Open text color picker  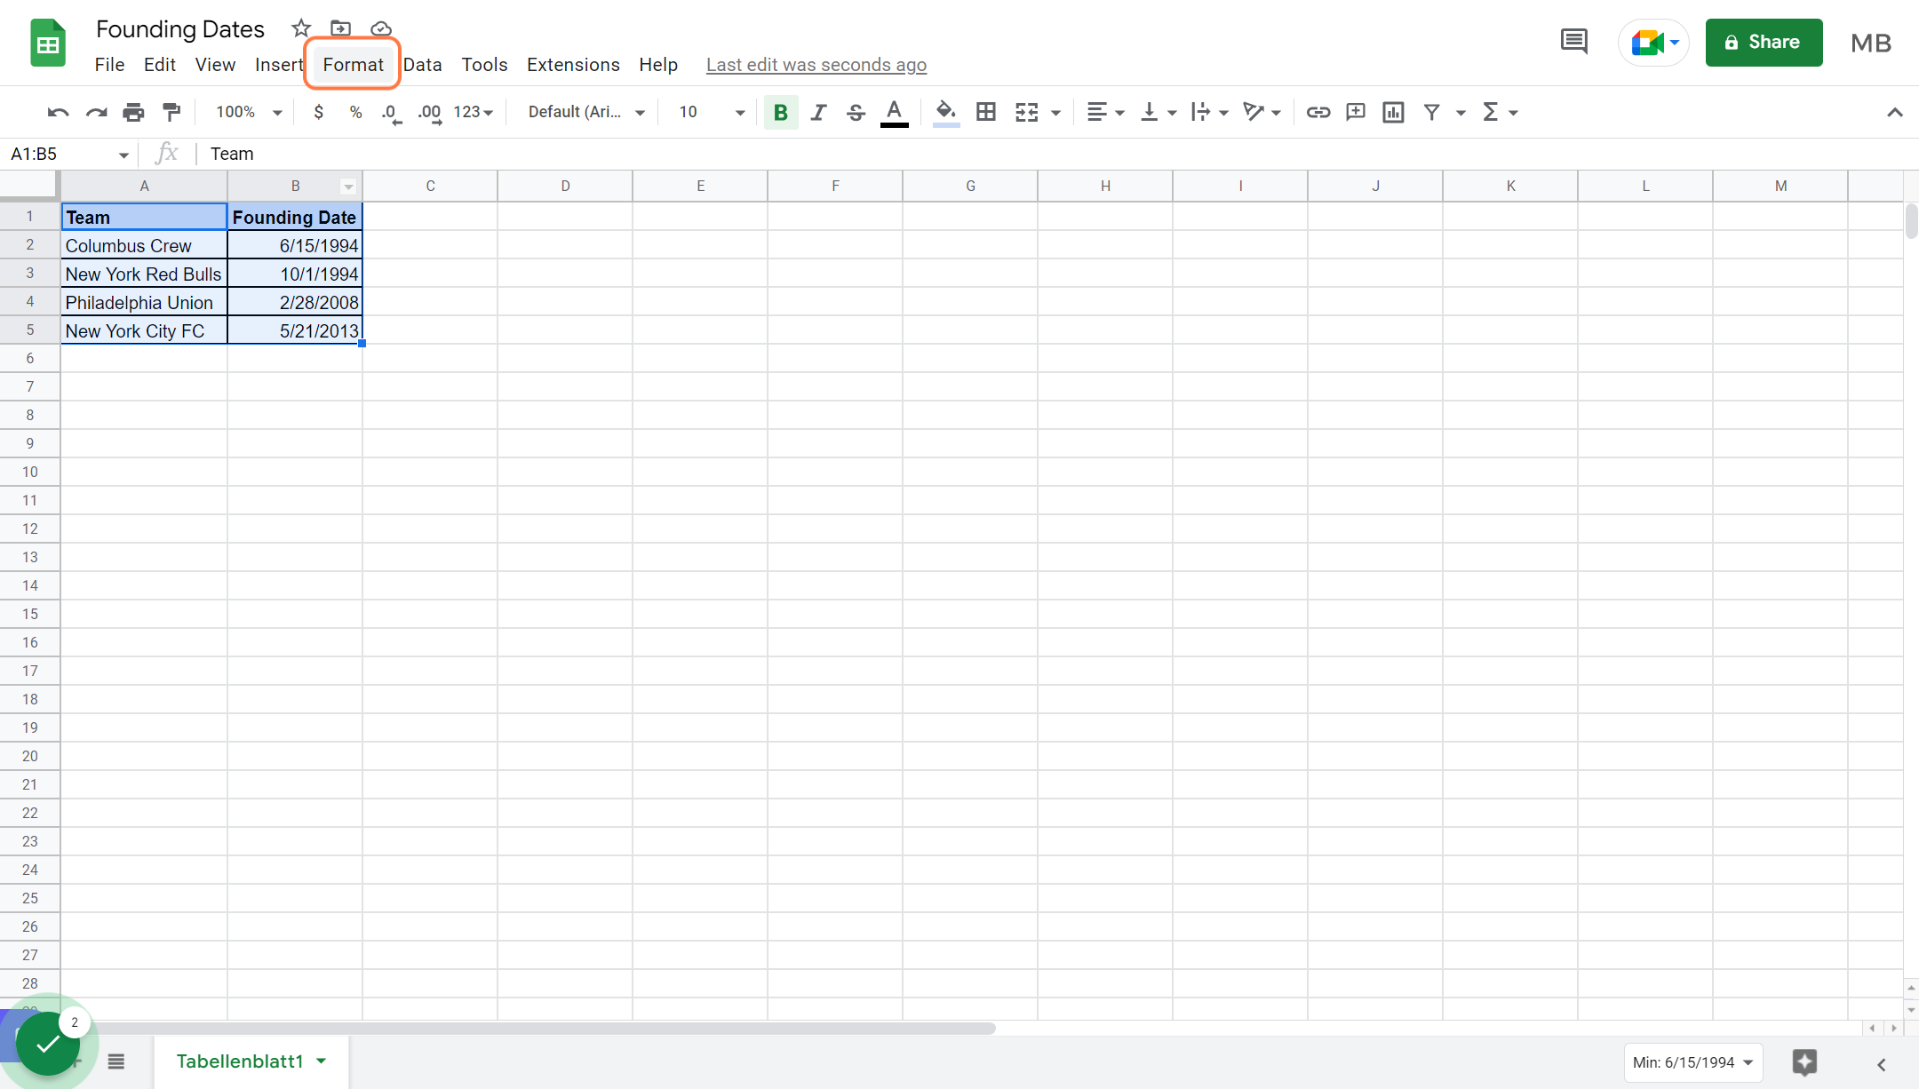tap(895, 113)
